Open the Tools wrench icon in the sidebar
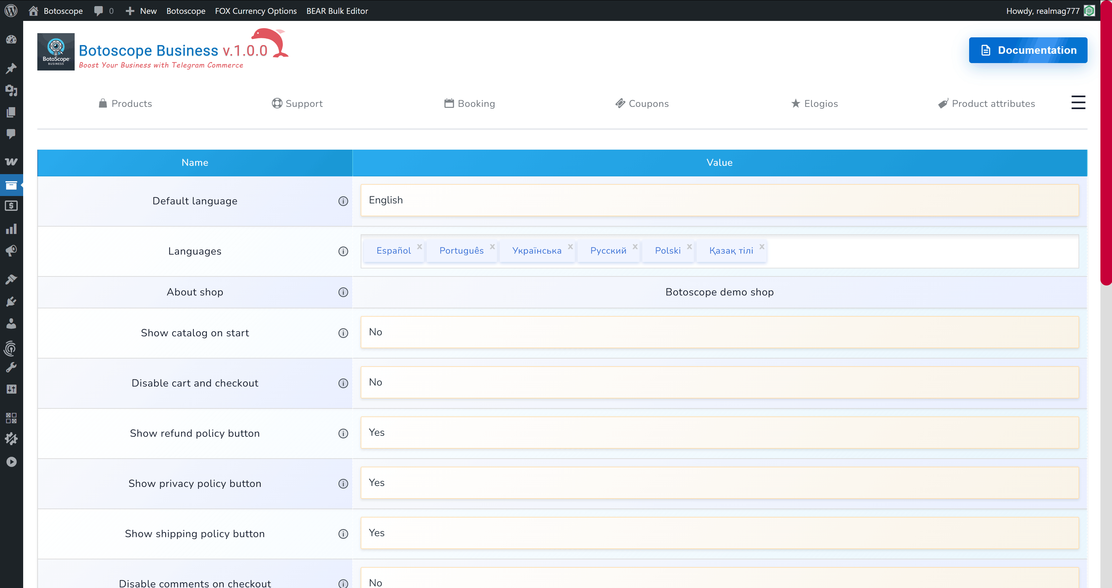The height and width of the screenshot is (588, 1112). (12, 367)
